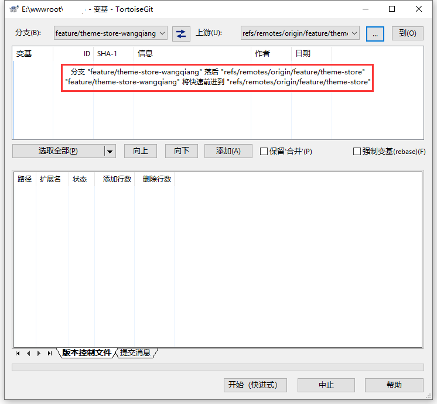
Task: Click the ID column header
Action: click(x=73, y=53)
